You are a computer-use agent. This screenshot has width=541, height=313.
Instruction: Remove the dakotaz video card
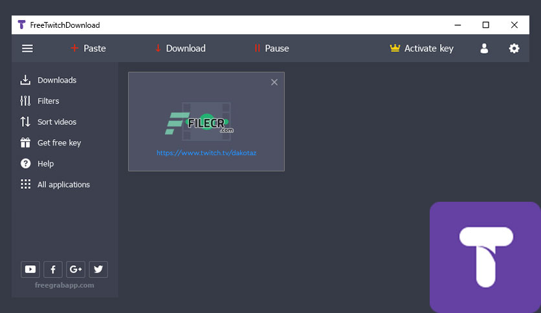pyautogui.click(x=274, y=82)
